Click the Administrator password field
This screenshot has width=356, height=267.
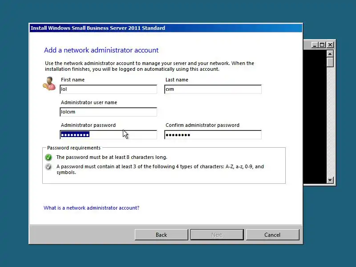(x=108, y=135)
